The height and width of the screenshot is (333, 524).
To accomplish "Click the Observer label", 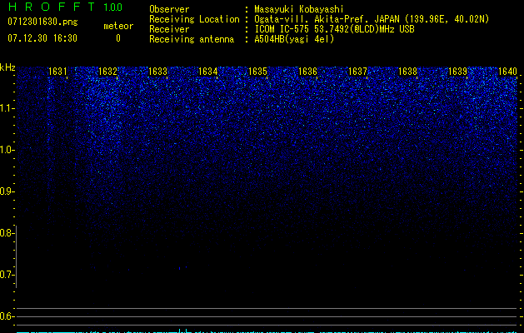I will (x=169, y=9).
